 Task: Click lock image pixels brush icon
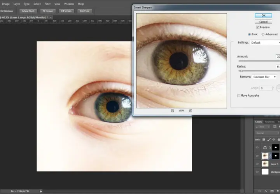click(269, 140)
